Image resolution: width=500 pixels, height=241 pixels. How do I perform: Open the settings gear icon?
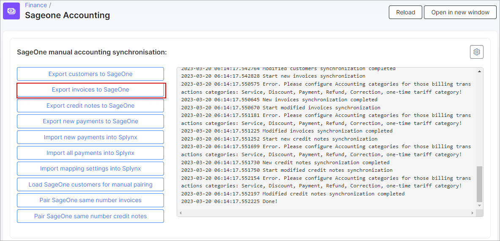click(477, 52)
